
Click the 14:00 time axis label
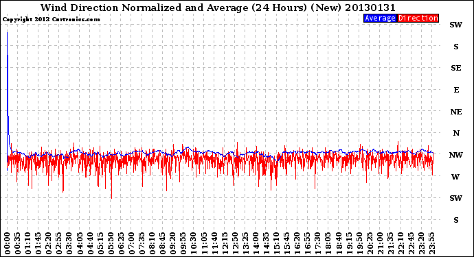coord(256,243)
